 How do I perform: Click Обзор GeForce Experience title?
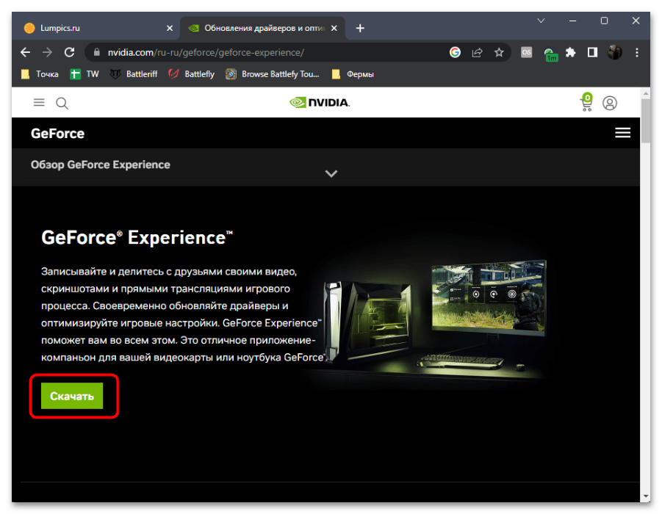tap(101, 164)
